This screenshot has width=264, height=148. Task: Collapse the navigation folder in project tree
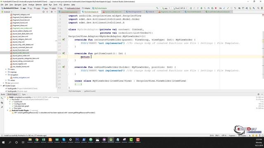click(x=6, y=75)
